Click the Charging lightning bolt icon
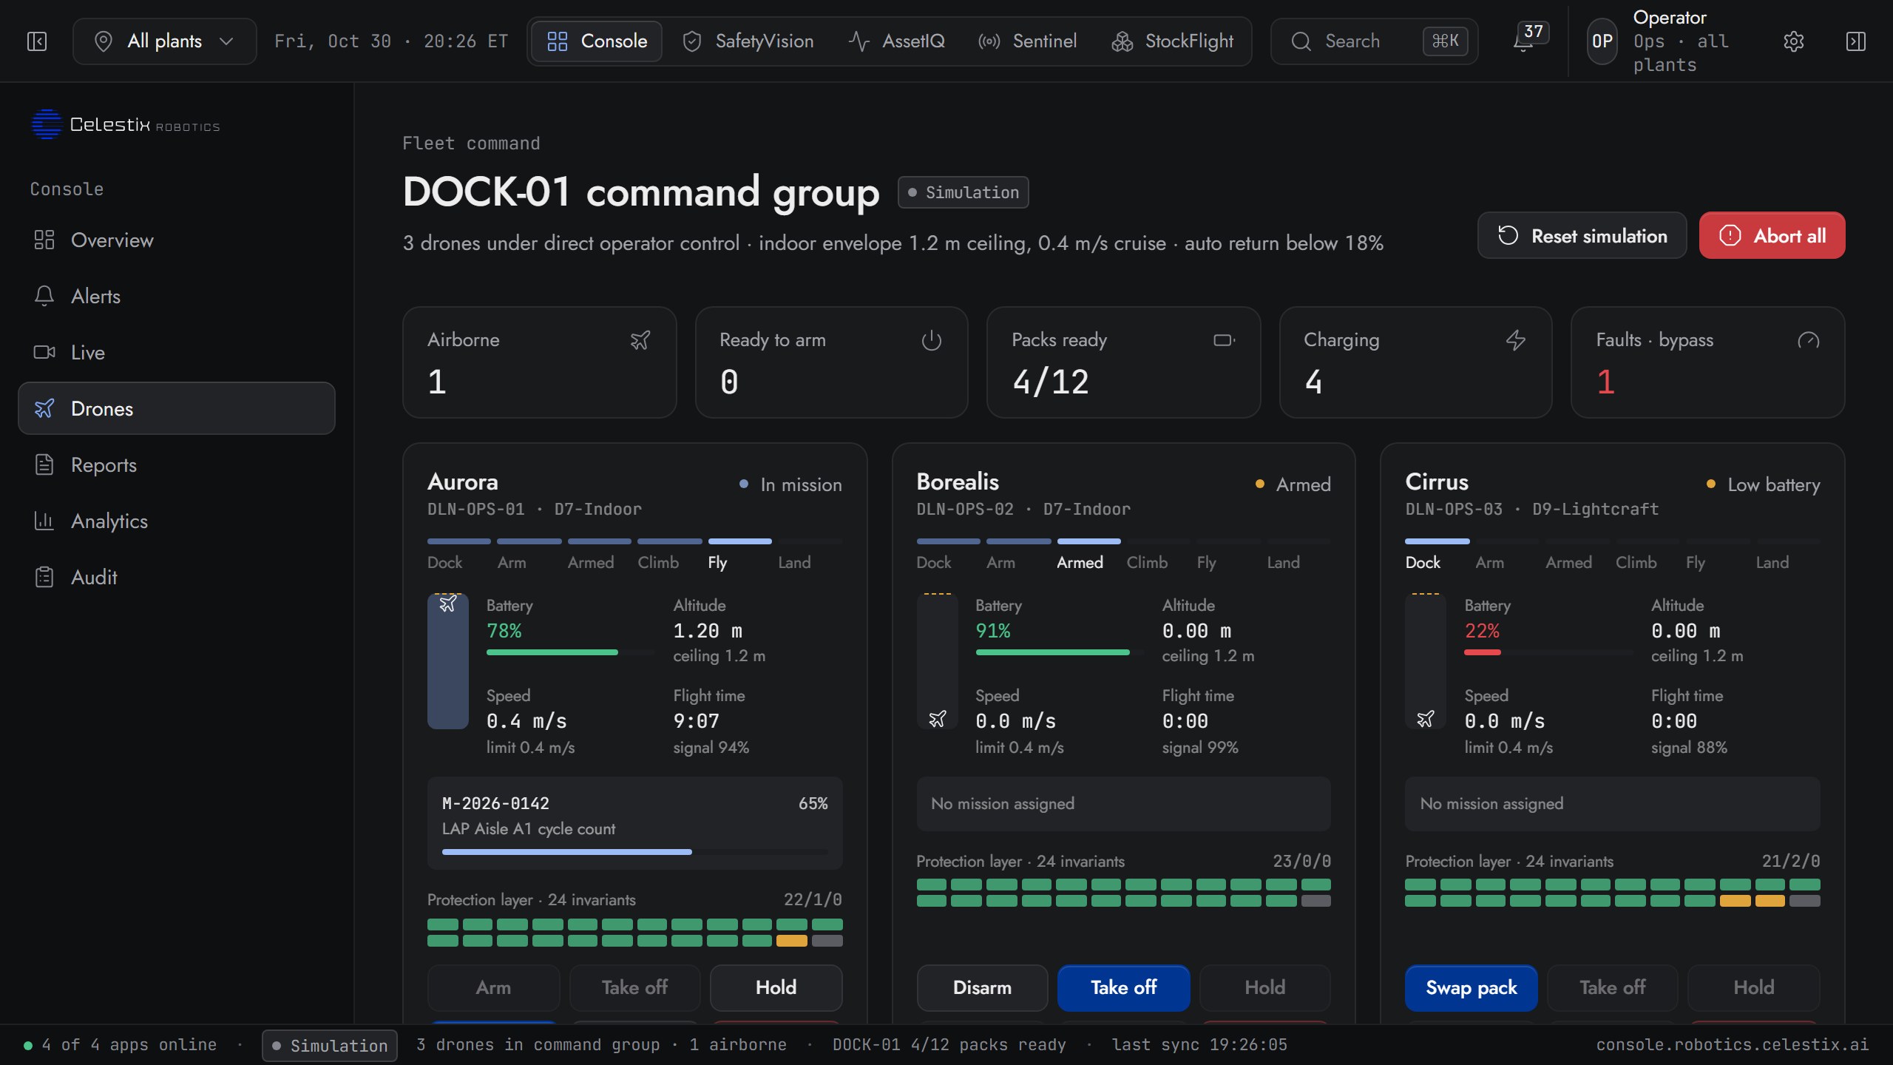 pos(1516,340)
